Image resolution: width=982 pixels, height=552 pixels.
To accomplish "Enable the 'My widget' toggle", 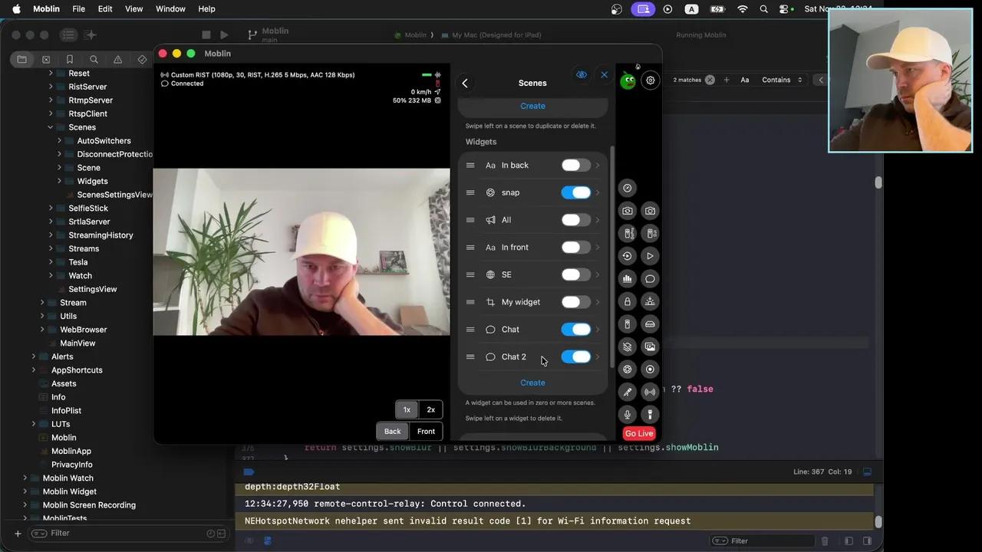I will pos(575,302).
